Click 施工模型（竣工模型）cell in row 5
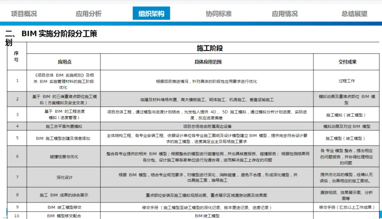 pos(346,138)
